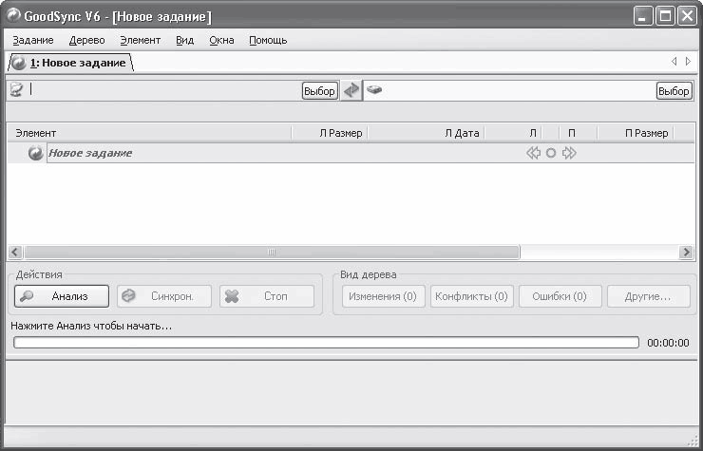Click the right Выбор browse button
This screenshot has width=703, height=451.
[x=674, y=91]
